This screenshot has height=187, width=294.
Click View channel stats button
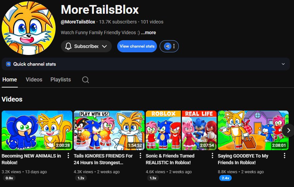click(137, 46)
